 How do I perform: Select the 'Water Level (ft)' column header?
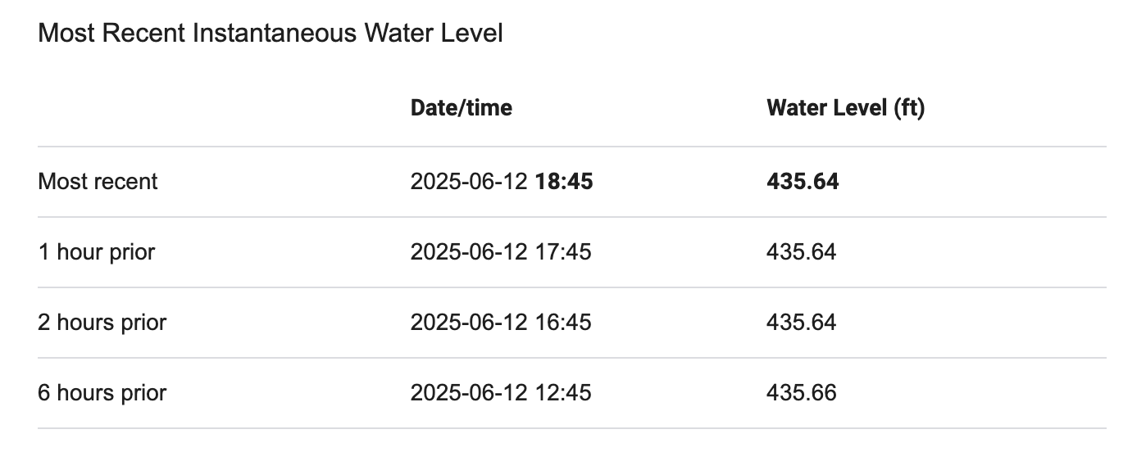[845, 108]
